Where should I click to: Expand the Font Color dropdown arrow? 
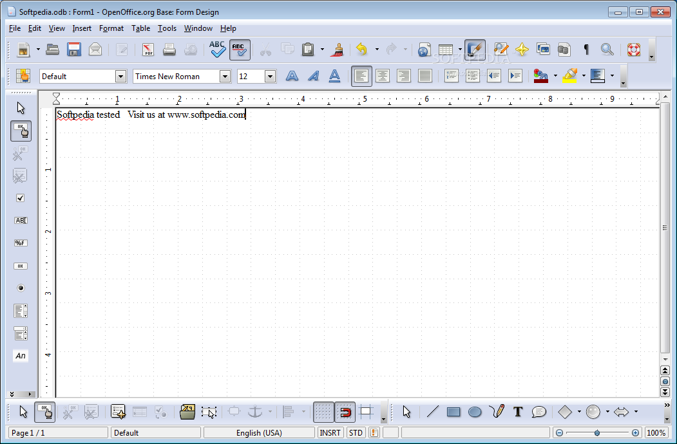coord(555,76)
